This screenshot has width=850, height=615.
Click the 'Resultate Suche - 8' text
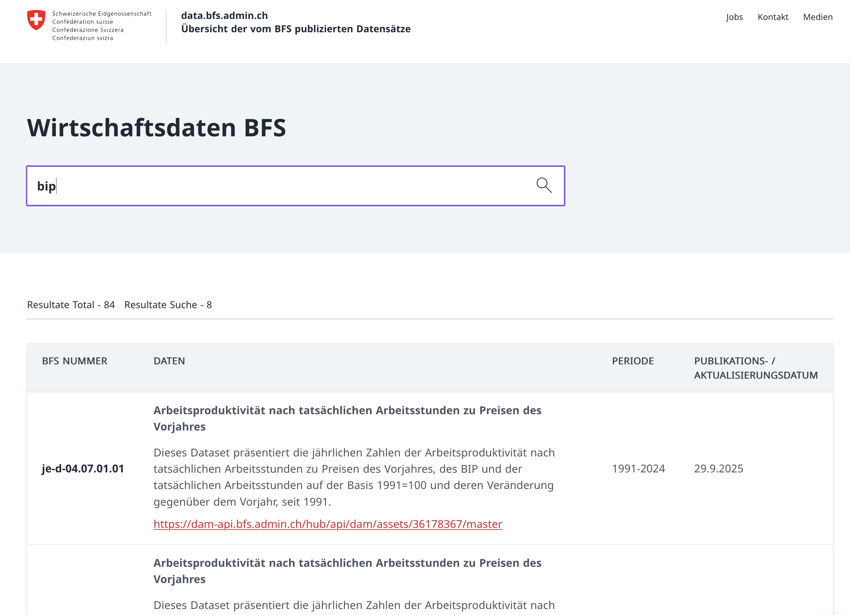[168, 305]
